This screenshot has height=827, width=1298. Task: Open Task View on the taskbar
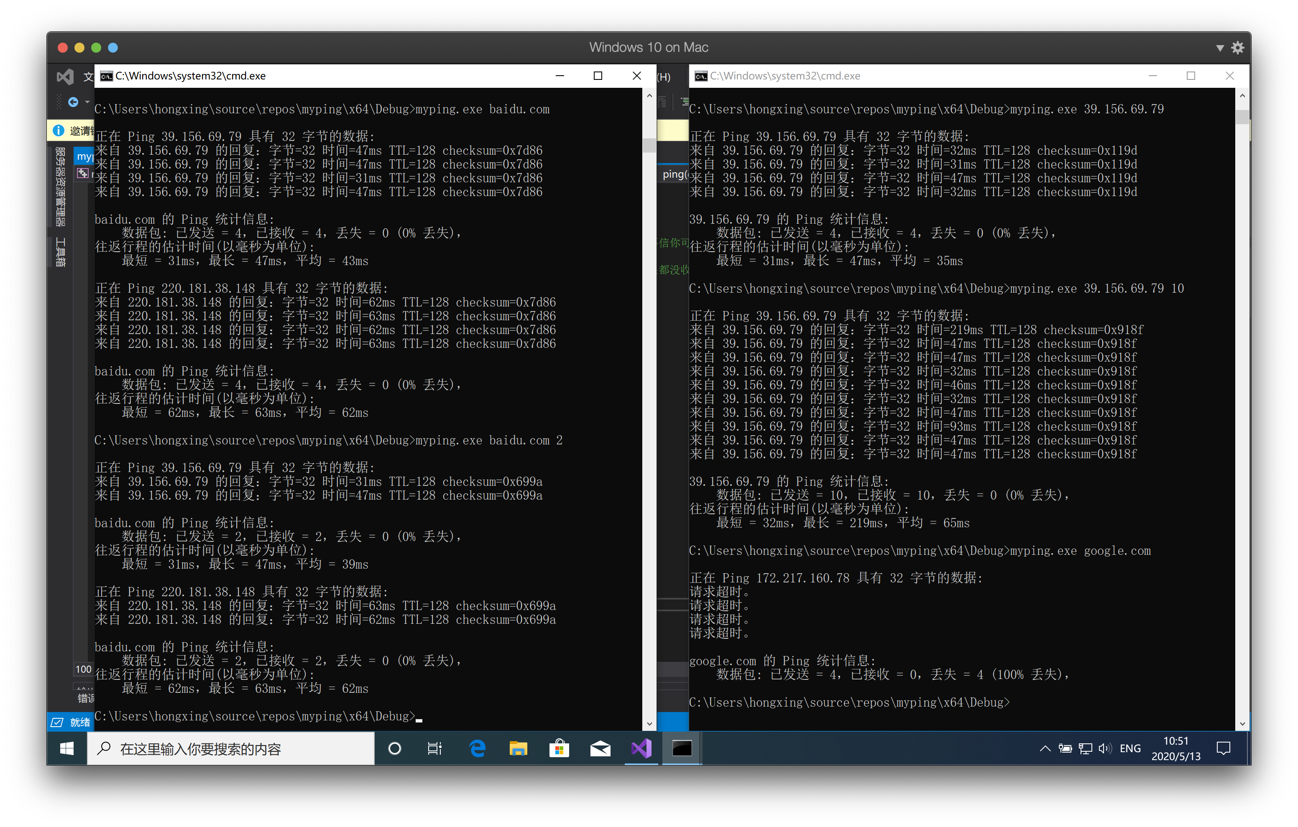click(434, 748)
